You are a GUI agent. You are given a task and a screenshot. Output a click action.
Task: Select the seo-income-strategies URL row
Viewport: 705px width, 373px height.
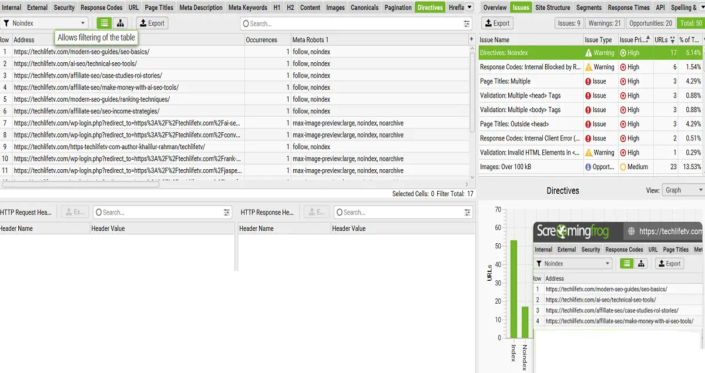(235, 111)
